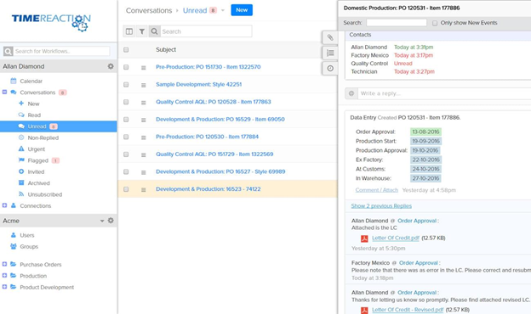
Task: Click the Urgent warning triangle icon
Action: point(21,149)
